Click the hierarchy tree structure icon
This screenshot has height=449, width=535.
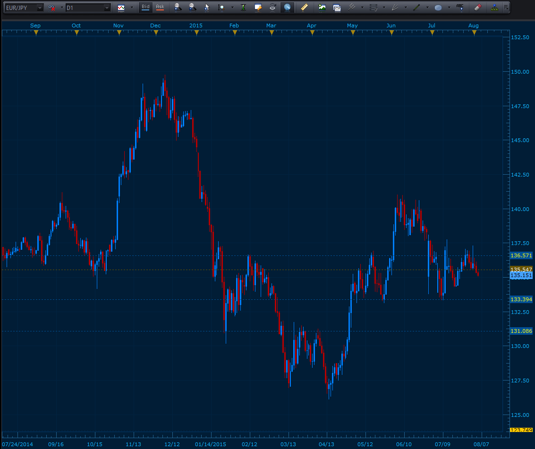click(x=494, y=8)
